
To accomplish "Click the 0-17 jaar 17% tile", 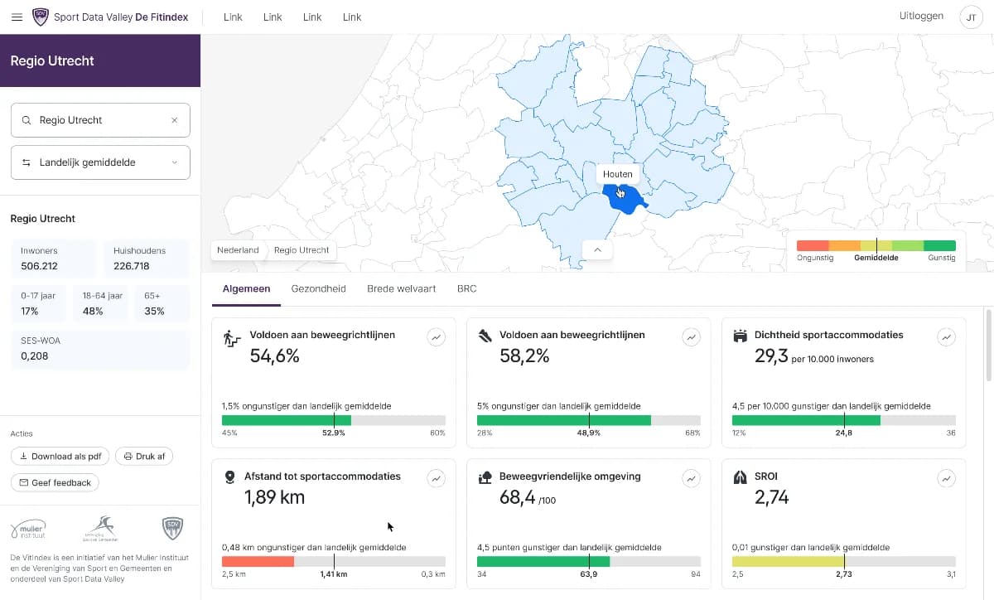I will 38,304.
